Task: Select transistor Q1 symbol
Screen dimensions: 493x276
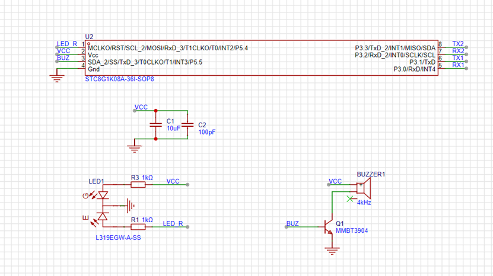Action: (328, 227)
